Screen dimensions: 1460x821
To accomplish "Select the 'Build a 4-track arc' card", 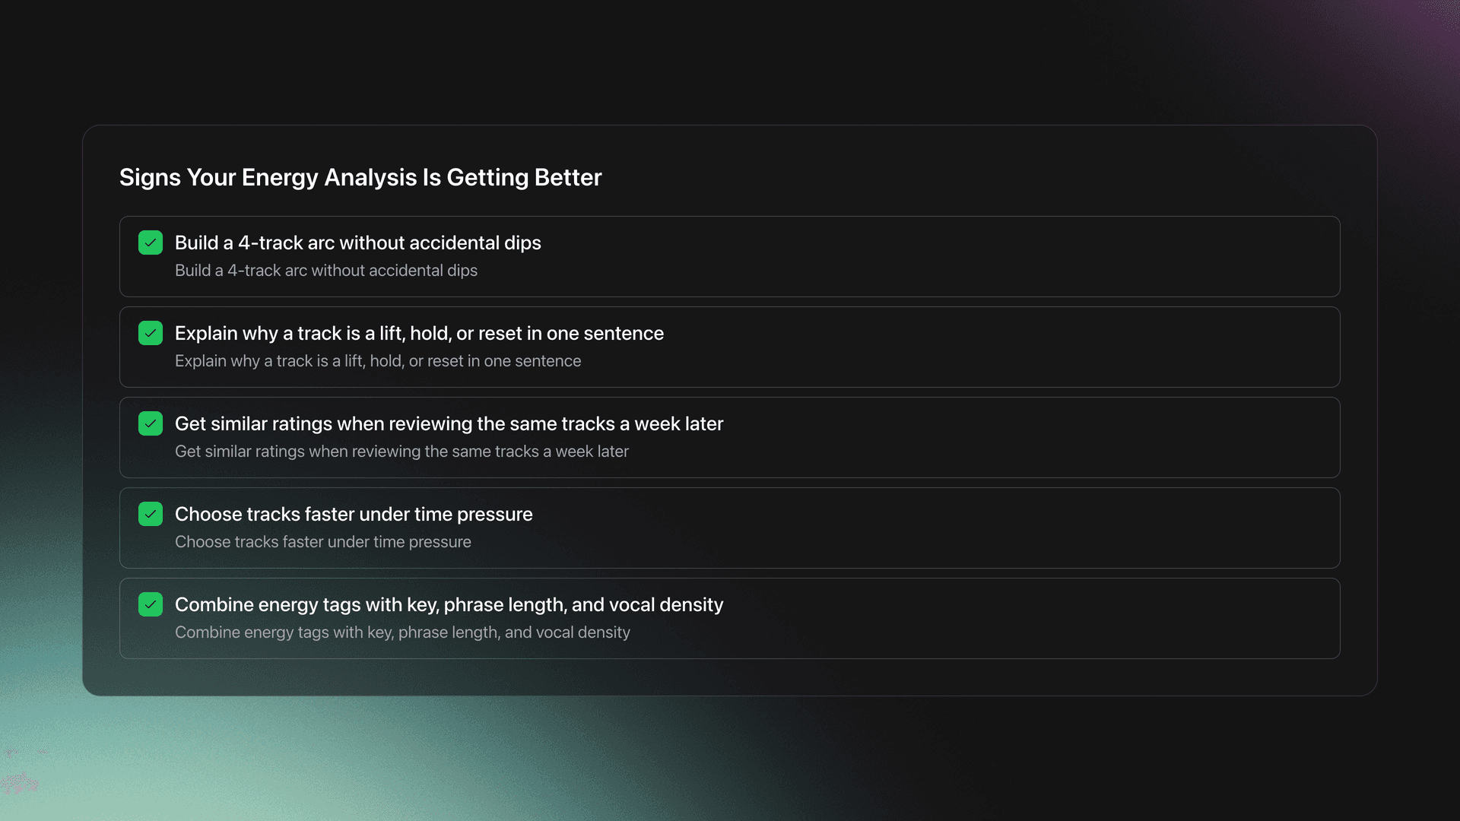I will [x=730, y=256].
